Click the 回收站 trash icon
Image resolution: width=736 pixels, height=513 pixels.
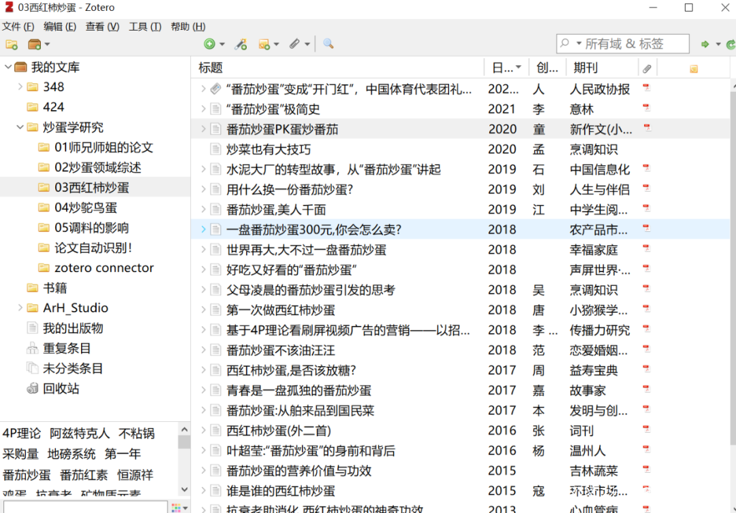click(x=33, y=388)
